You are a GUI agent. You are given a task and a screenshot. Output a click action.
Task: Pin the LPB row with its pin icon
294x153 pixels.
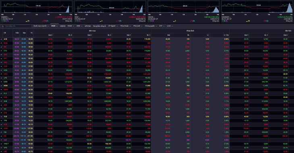coord(1,78)
